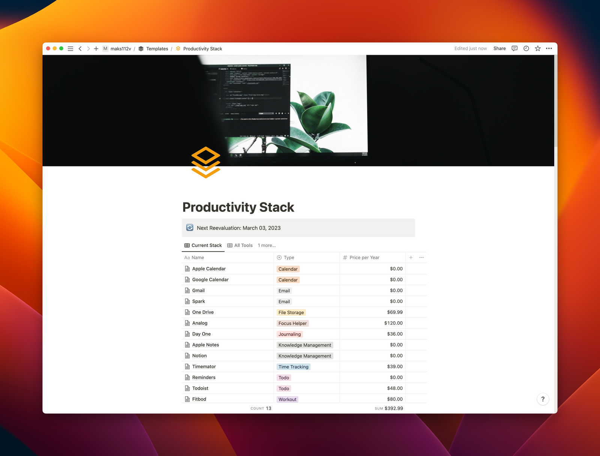Click the Workout type tag
600x456 pixels.
point(287,399)
